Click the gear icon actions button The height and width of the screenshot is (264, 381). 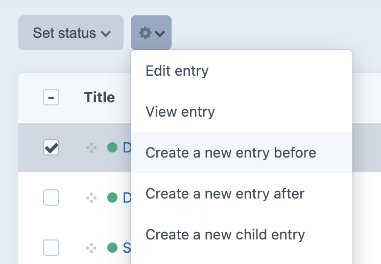click(146, 33)
